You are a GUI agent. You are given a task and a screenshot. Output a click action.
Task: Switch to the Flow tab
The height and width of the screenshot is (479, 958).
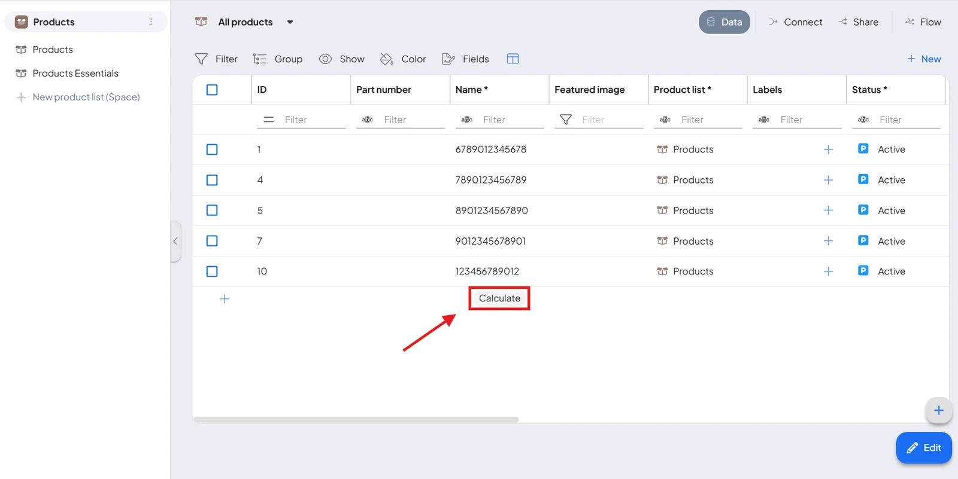pyautogui.click(x=923, y=22)
